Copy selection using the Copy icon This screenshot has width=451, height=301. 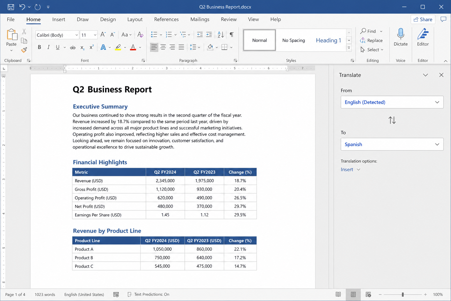tap(24, 41)
